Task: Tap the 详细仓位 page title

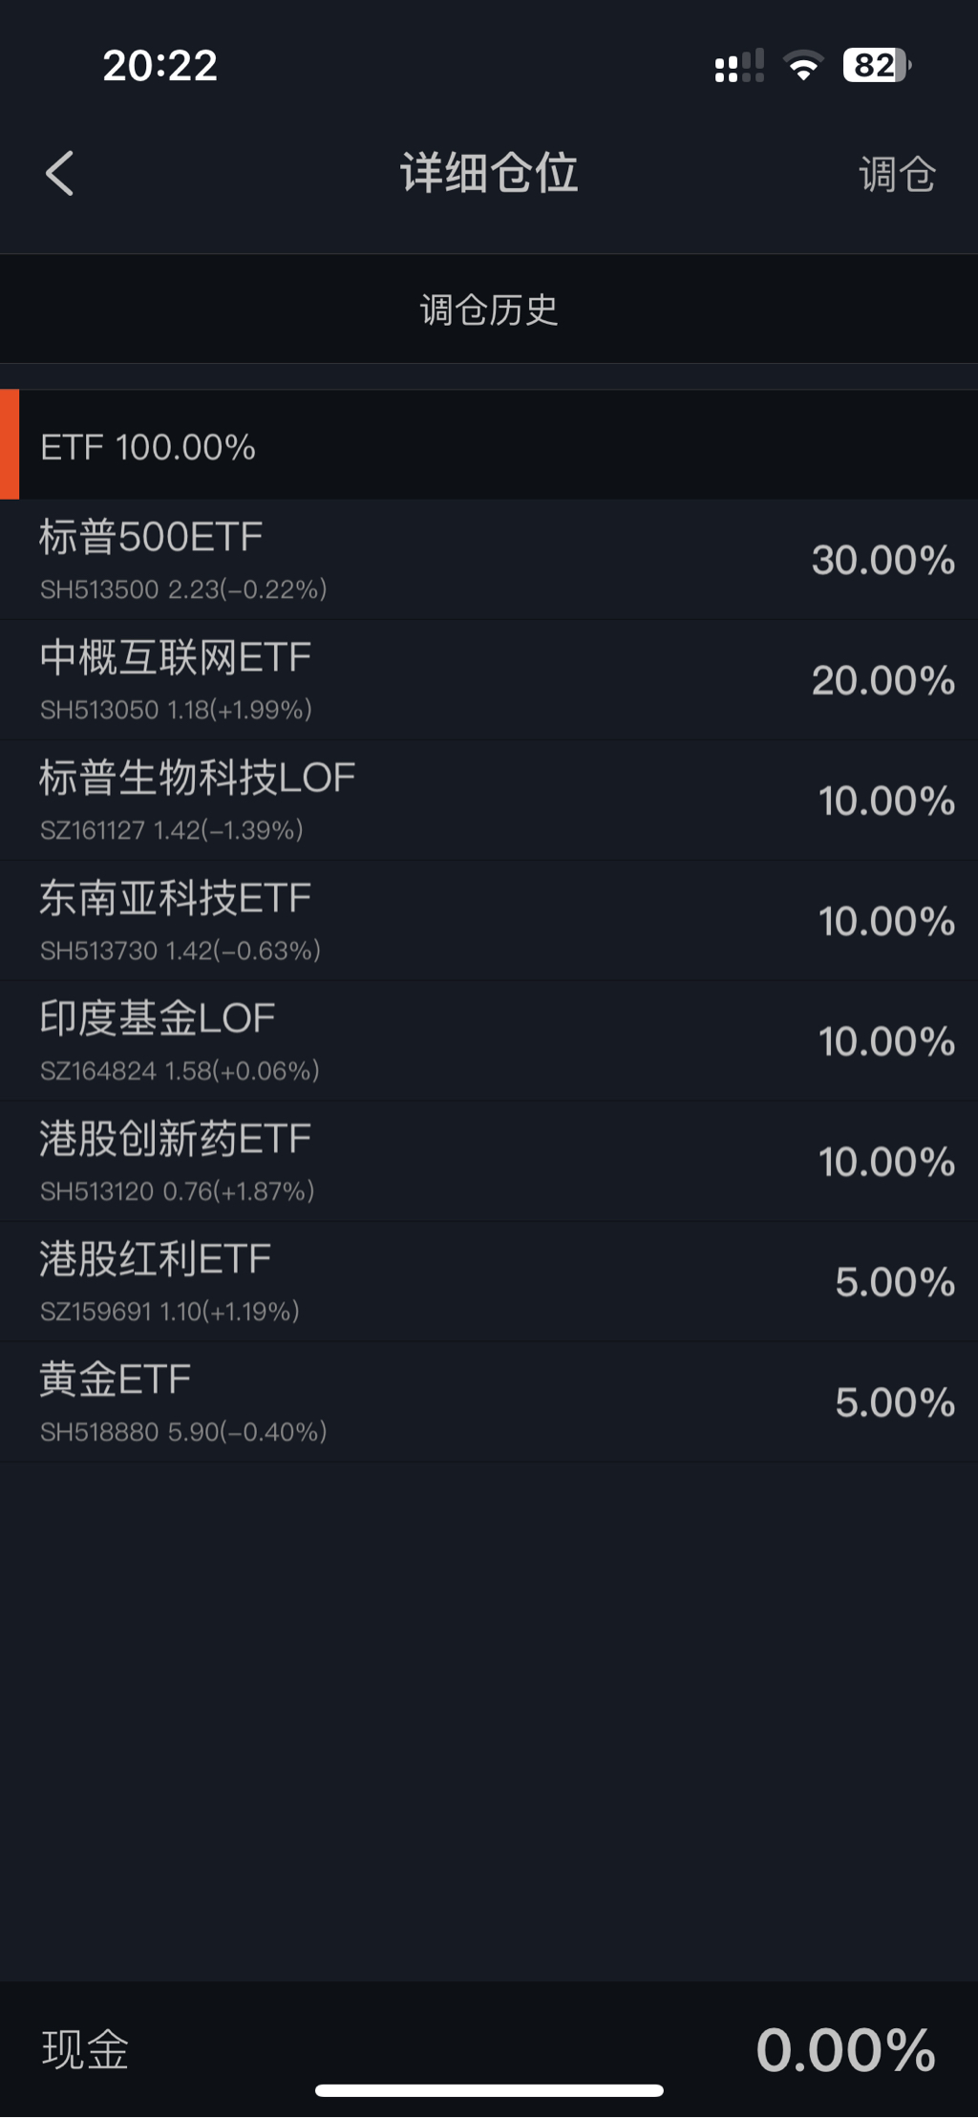Action: pos(488,173)
